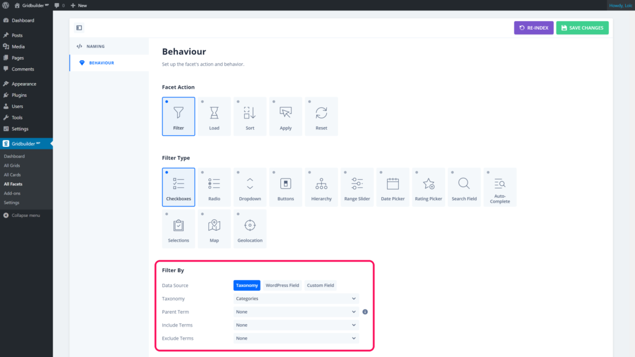Go to All Grids submenu
635x357 pixels.
[12, 165]
